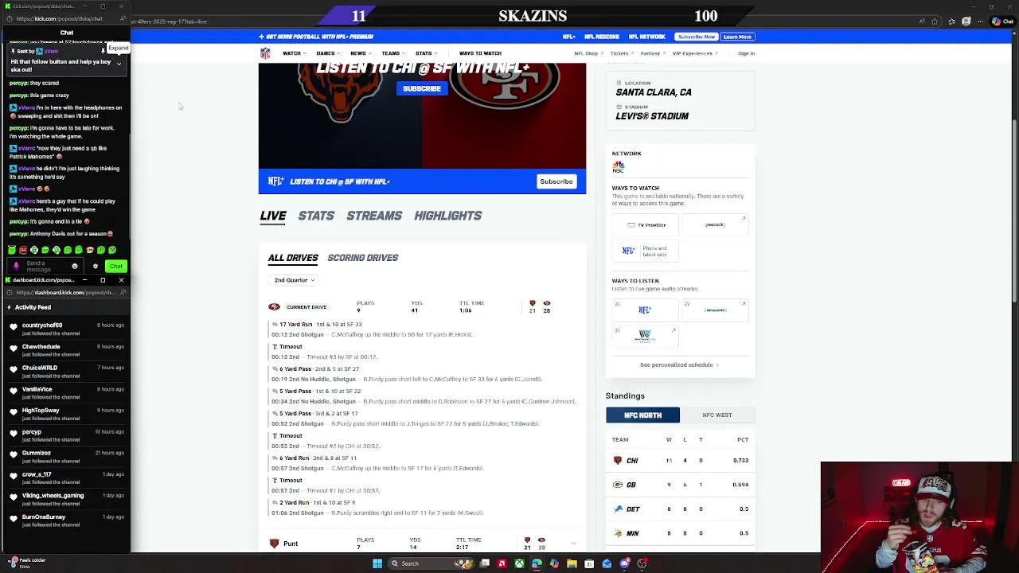
Task: Open NFL RedZone link in top bar
Action: [x=602, y=37]
